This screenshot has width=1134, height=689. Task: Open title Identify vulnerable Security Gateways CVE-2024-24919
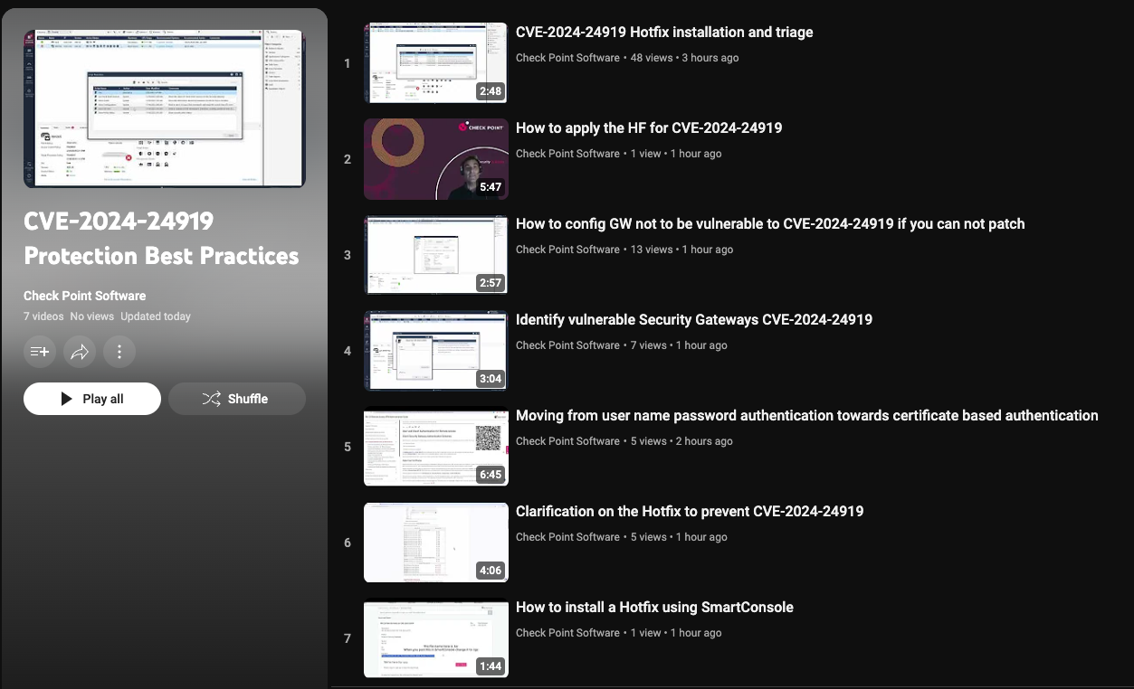click(694, 320)
